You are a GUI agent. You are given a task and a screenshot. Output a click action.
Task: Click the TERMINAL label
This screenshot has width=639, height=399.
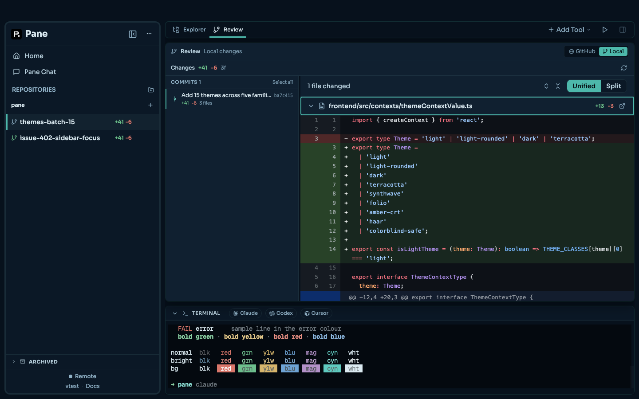click(206, 313)
